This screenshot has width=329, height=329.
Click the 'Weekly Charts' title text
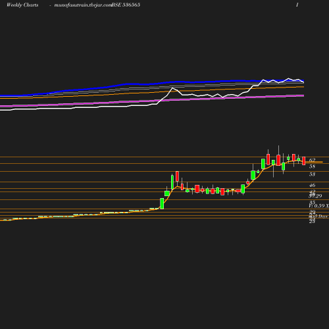(22, 5)
